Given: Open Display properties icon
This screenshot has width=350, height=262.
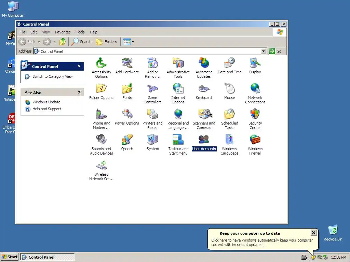Looking at the screenshot, I should (255, 66).
